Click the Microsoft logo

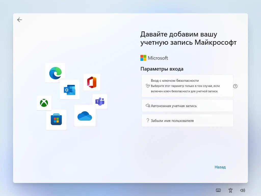click(154, 58)
